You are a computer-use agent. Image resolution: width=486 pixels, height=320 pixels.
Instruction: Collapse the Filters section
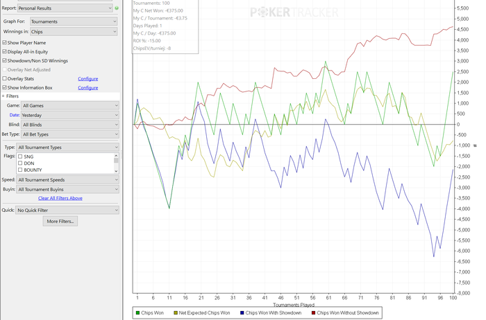pyautogui.click(x=3, y=96)
